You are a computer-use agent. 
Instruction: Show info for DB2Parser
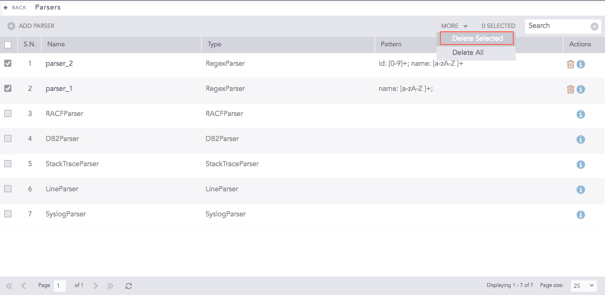coord(580,139)
